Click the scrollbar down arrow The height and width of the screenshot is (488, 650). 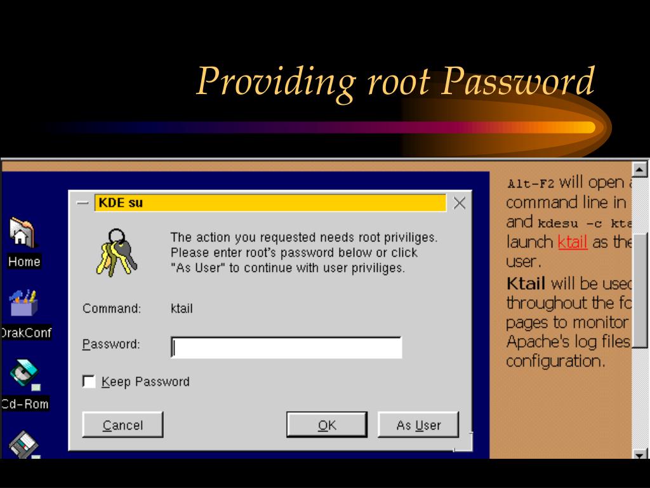[x=639, y=454]
